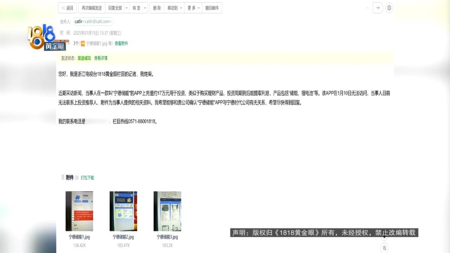Screen dimensions: 450x253
Task: Click file name 宁德储能2.jpg
Action: click(x=123, y=237)
